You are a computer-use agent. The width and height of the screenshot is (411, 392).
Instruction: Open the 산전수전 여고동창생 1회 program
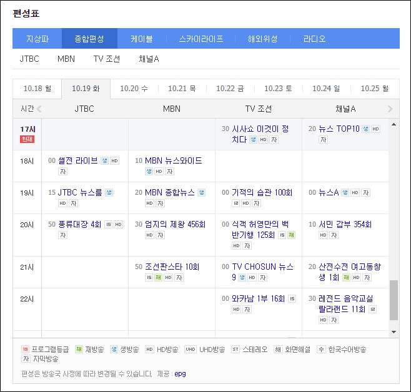click(x=350, y=272)
